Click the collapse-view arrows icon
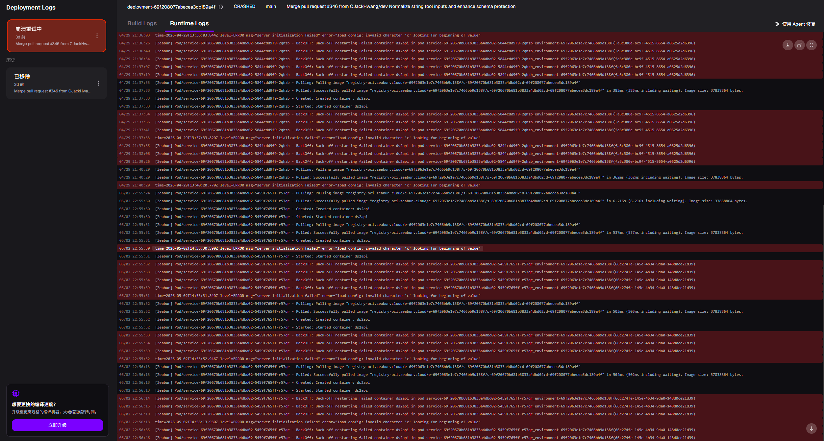This screenshot has height=441, width=824. pyautogui.click(x=811, y=45)
